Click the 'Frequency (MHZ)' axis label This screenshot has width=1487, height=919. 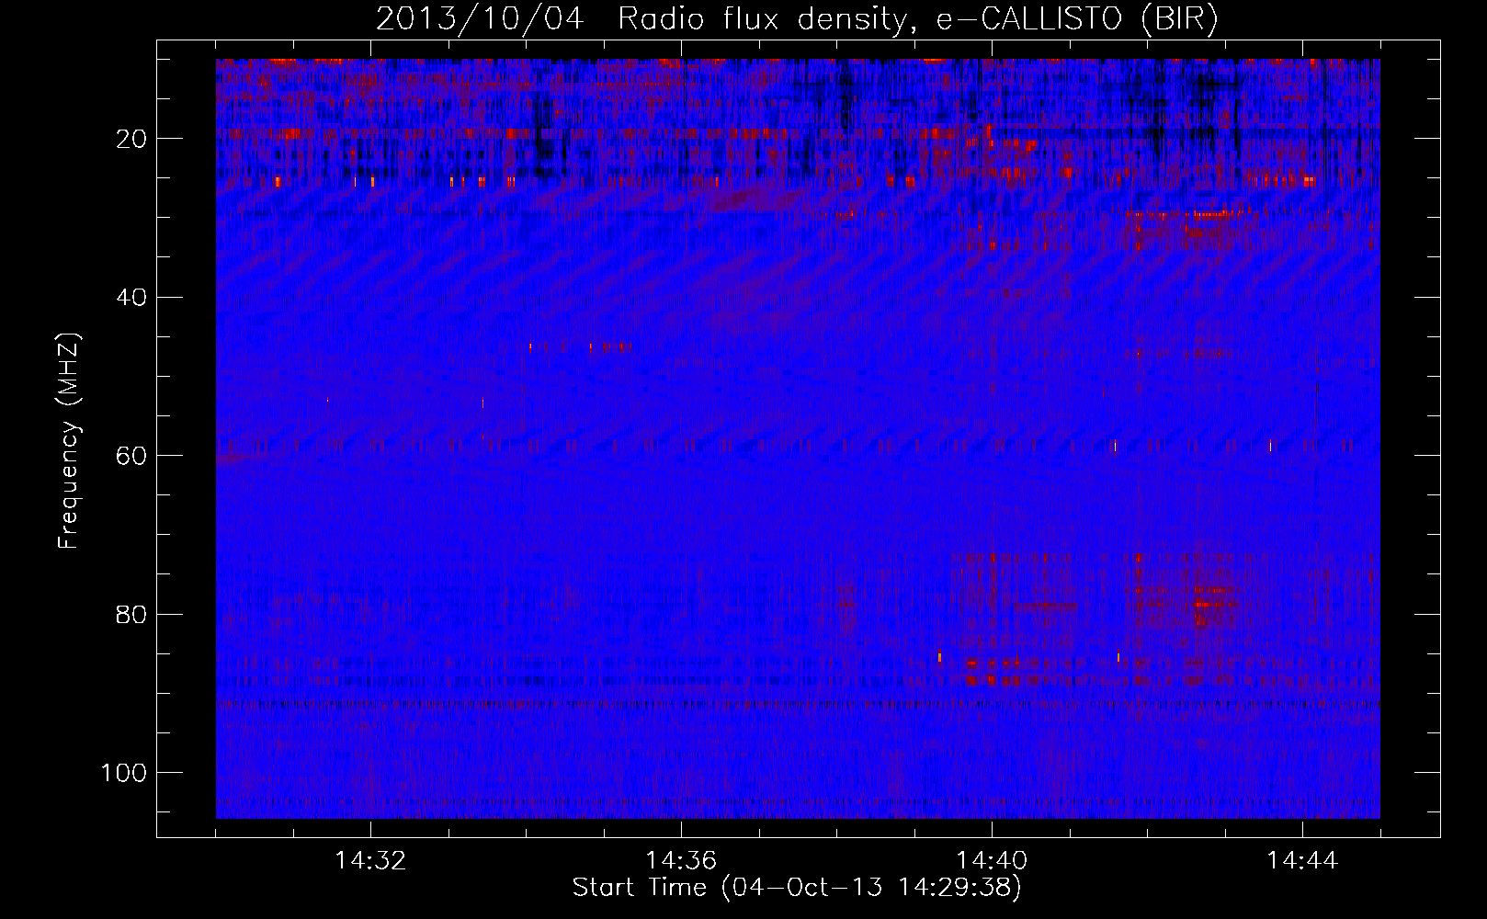[69, 441]
